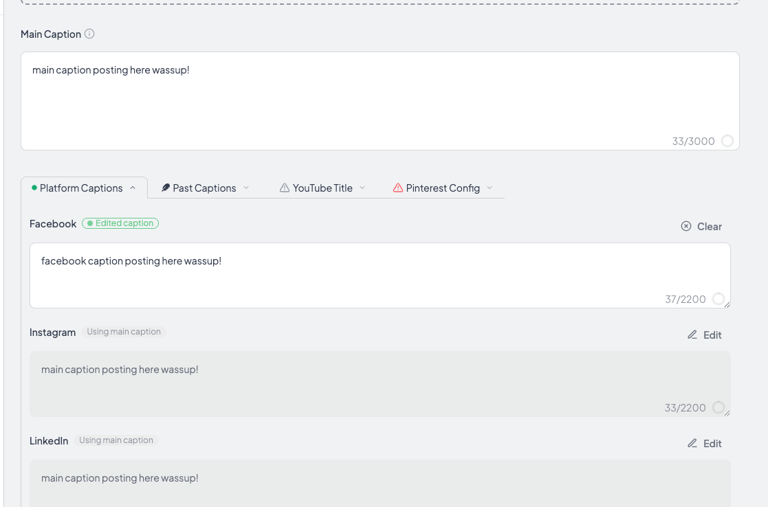Click the pencil icon in the LinkedIn row

pos(692,443)
